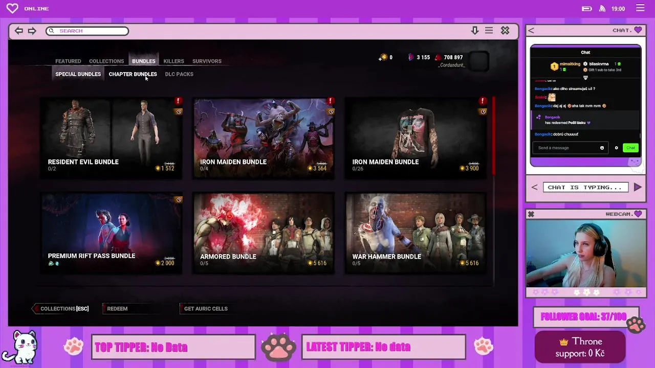The height and width of the screenshot is (368, 655).
Task: Select the Special Bundles sub-tab
Action: click(78, 74)
